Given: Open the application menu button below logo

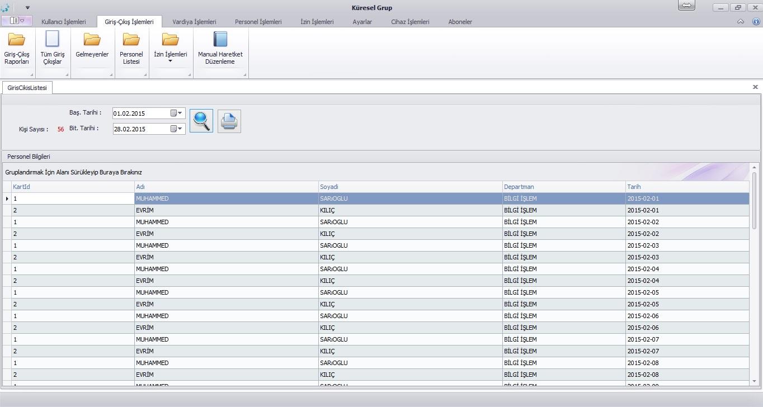Looking at the screenshot, I should (17, 21).
